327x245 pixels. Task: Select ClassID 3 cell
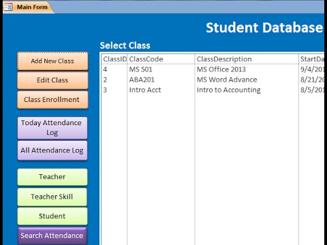114,90
